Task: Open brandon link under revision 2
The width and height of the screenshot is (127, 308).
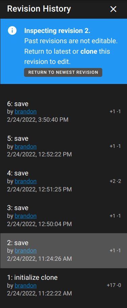Action: [26, 251]
